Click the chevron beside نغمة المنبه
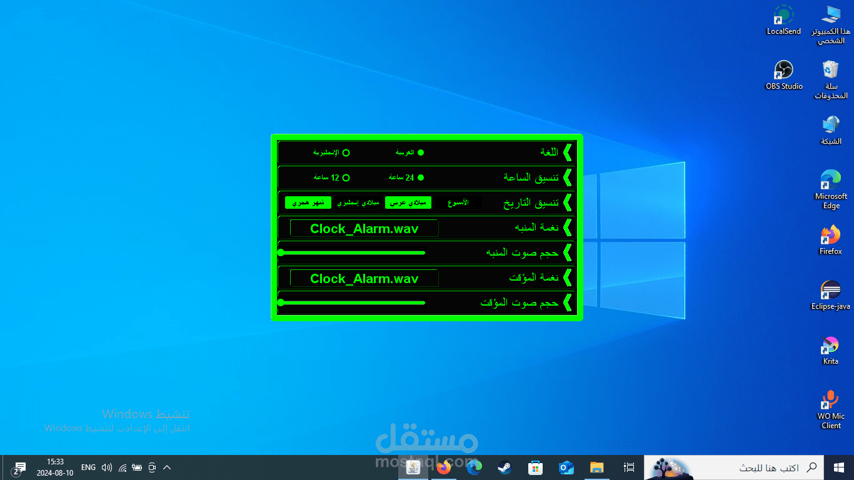This screenshot has width=854, height=480. (567, 227)
